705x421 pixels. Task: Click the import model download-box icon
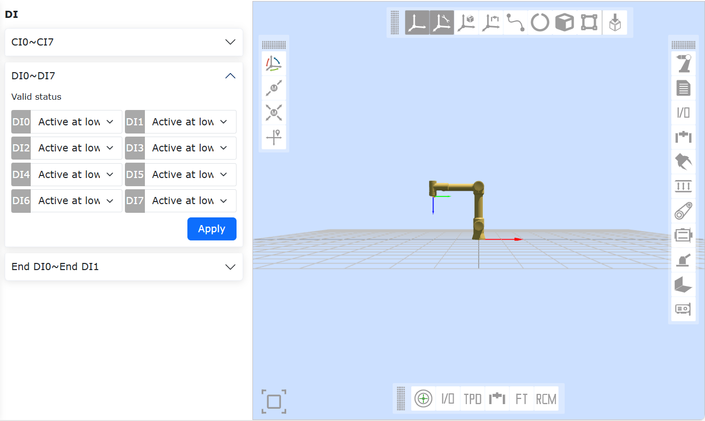[615, 23]
